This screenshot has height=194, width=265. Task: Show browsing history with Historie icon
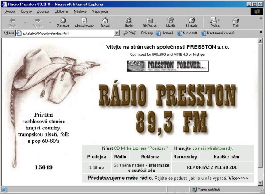point(192,20)
